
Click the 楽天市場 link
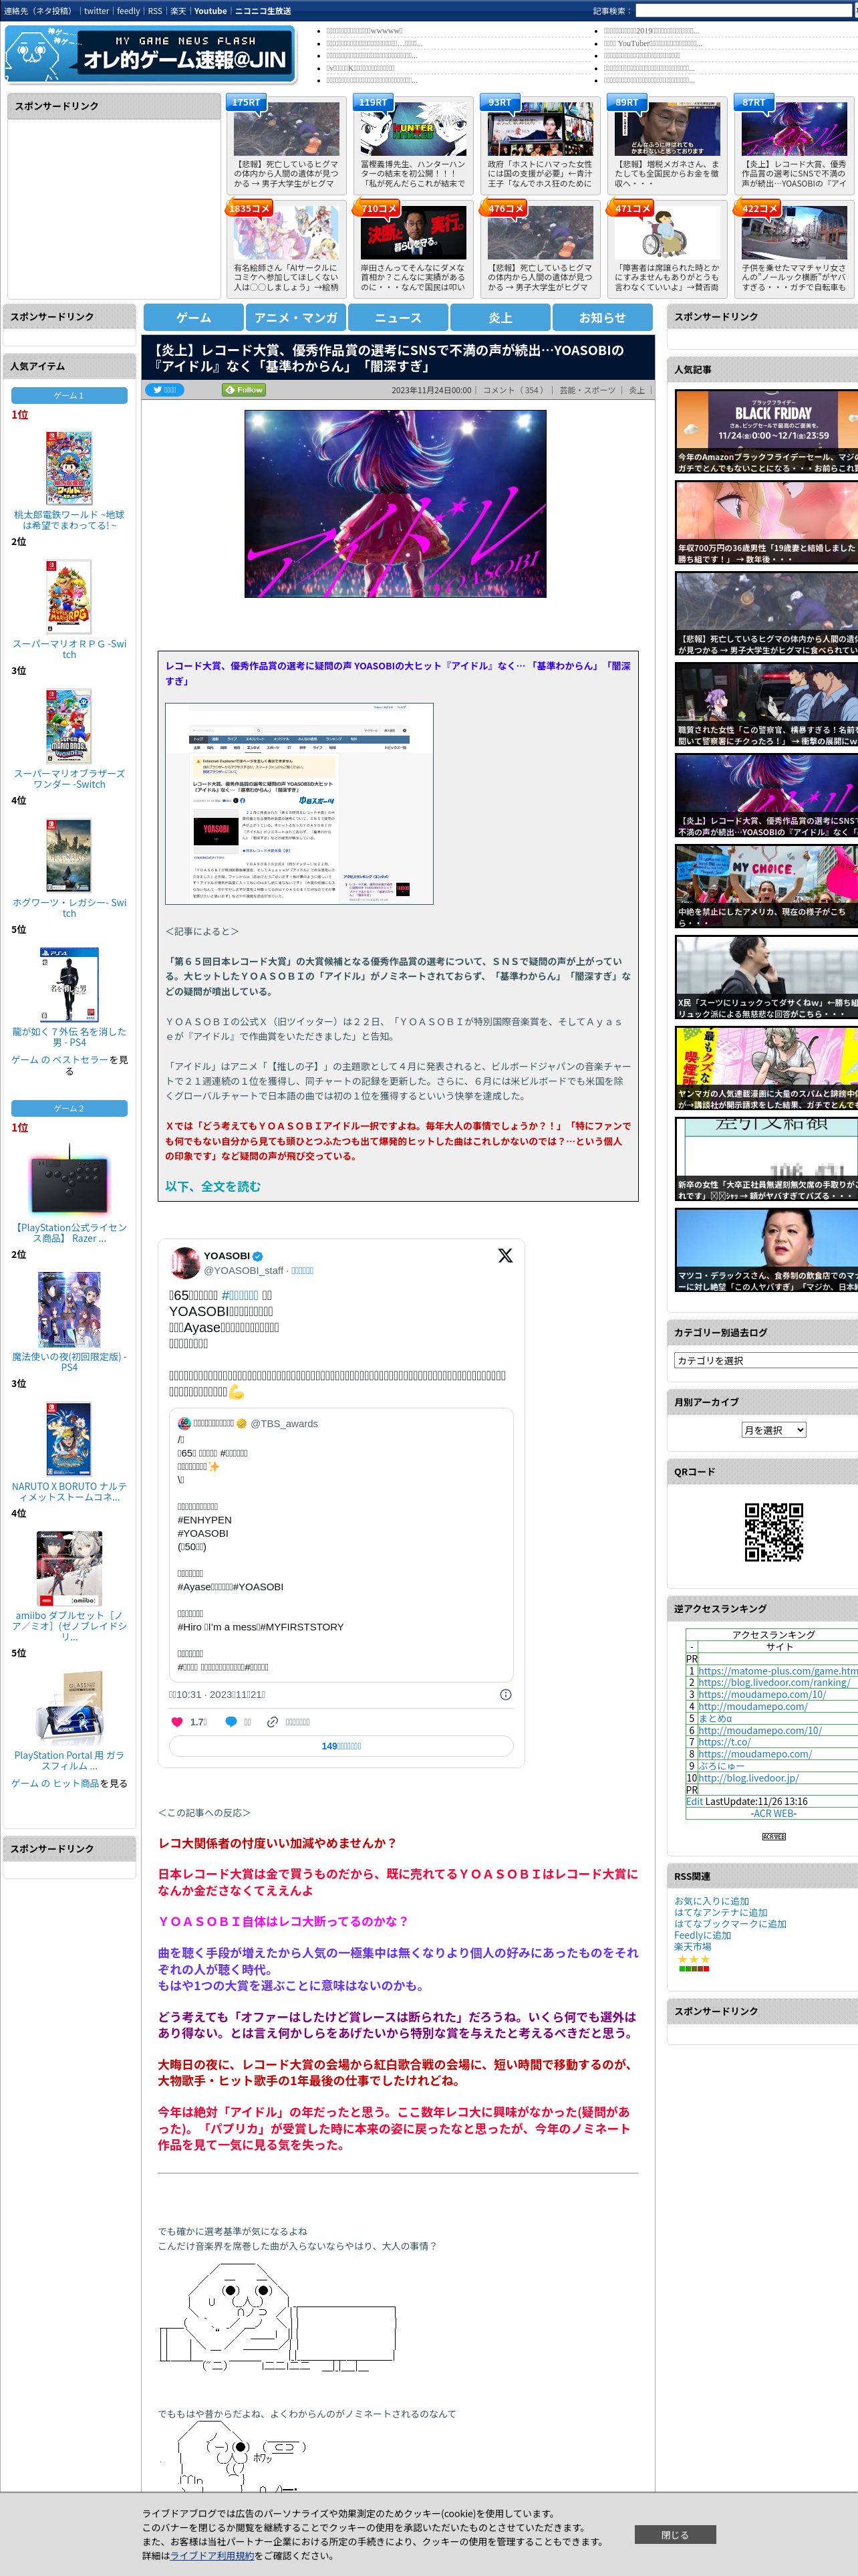point(692,1946)
